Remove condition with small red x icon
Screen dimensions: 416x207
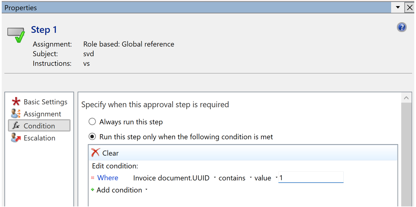point(93,178)
